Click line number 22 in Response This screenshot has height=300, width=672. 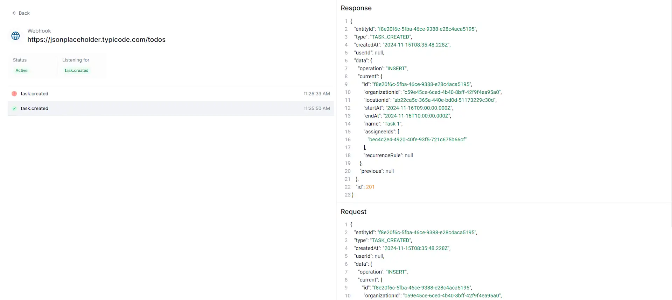coord(348,187)
